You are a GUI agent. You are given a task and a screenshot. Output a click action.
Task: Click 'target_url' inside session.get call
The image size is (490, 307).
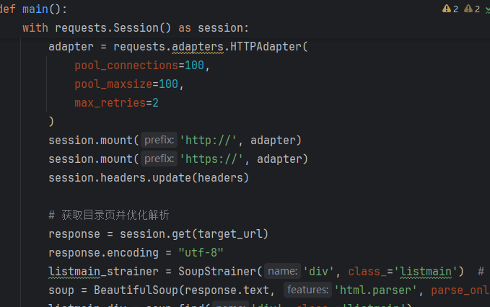tap(229, 234)
